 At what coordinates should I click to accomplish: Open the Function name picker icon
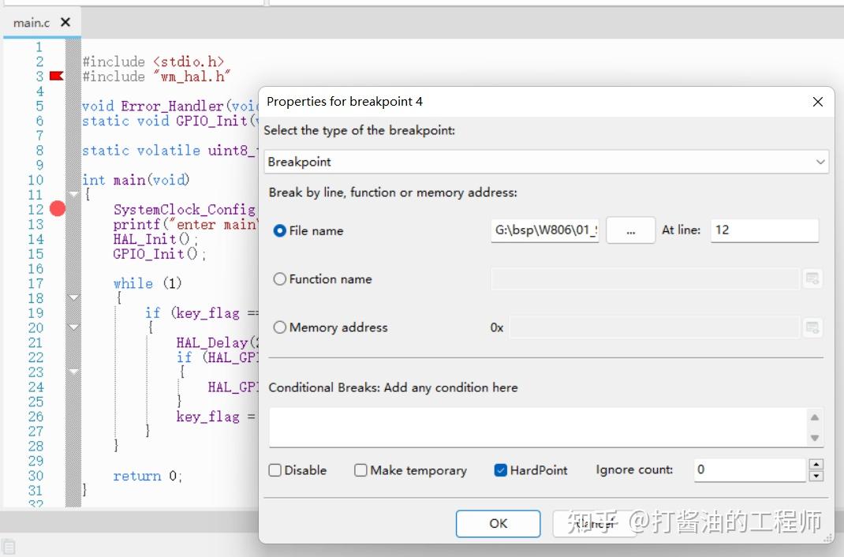tap(812, 278)
